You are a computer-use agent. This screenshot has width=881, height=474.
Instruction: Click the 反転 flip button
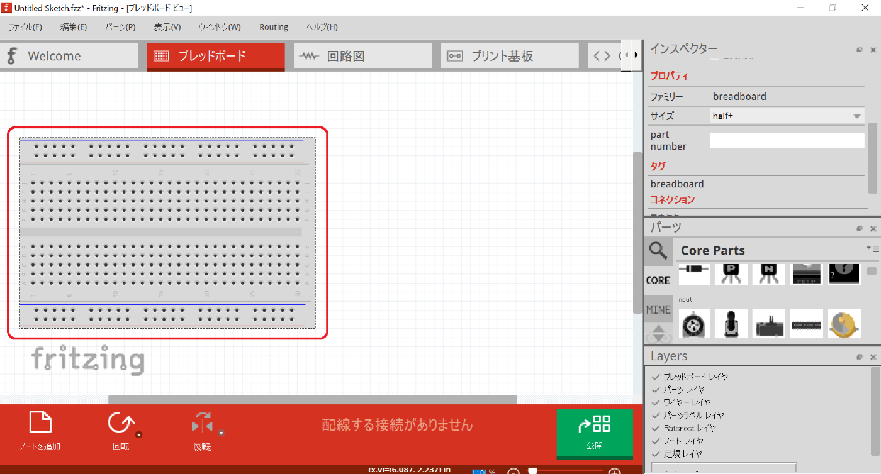click(203, 431)
